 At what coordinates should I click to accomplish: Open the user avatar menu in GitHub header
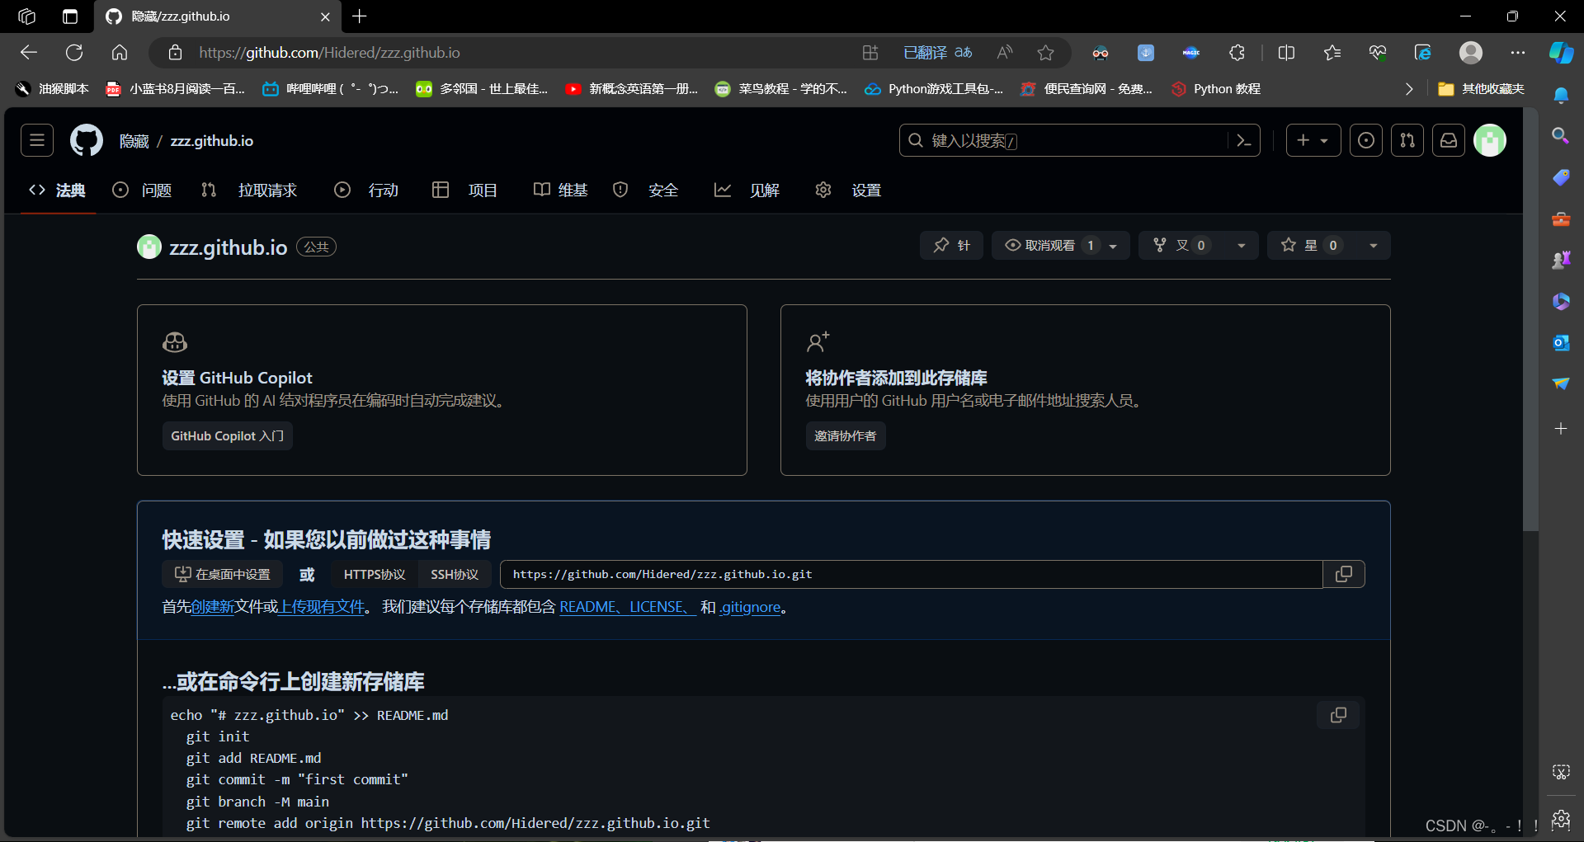click(1490, 140)
